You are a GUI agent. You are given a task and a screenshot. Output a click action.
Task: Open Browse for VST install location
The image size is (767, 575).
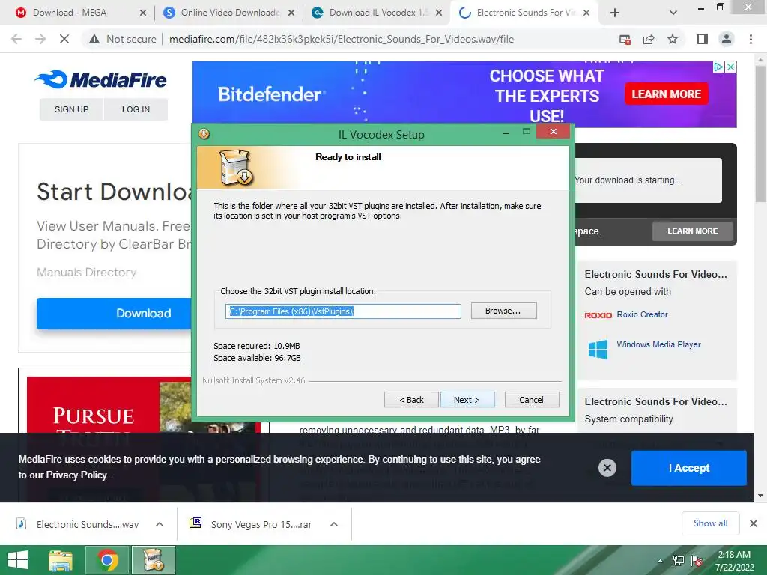click(503, 311)
